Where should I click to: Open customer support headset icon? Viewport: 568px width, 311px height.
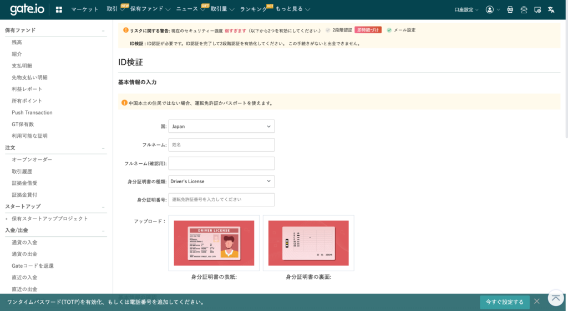(524, 10)
